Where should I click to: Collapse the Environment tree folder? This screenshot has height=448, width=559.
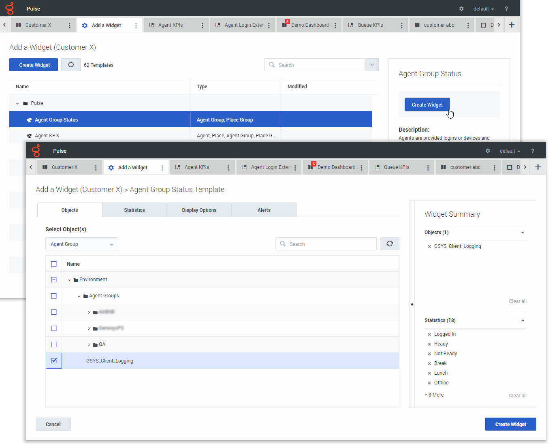(69, 280)
